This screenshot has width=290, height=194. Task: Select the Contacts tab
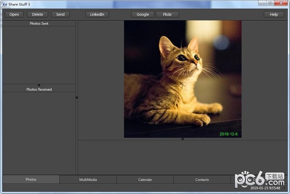tap(202, 180)
